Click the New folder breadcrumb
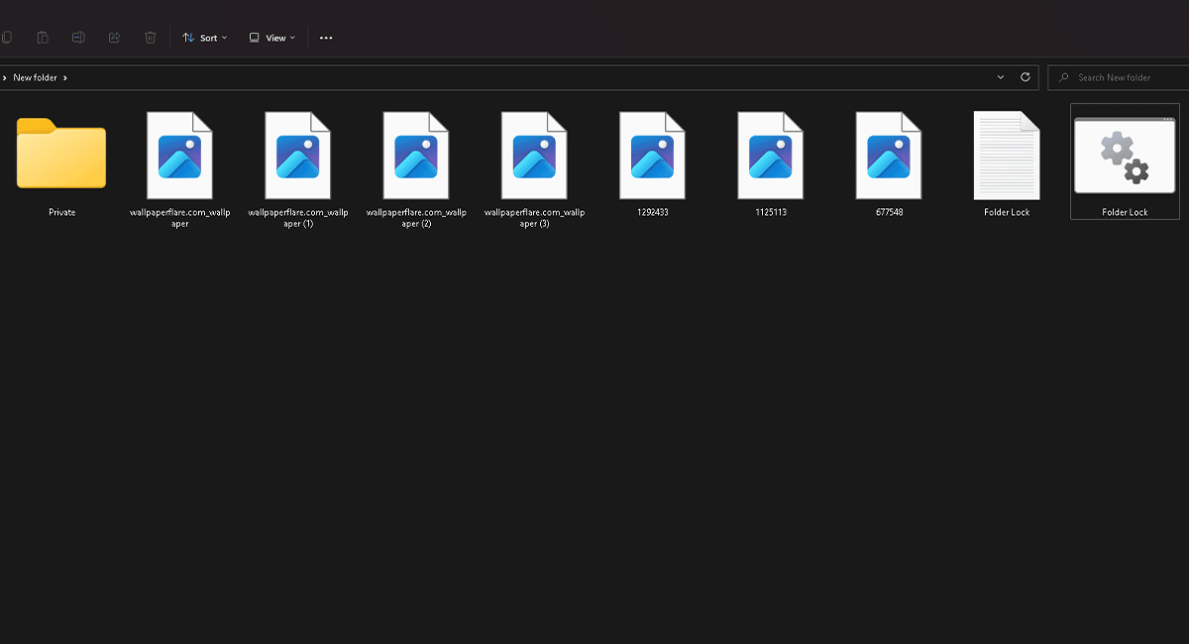The image size is (1189, 644). (35, 77)
